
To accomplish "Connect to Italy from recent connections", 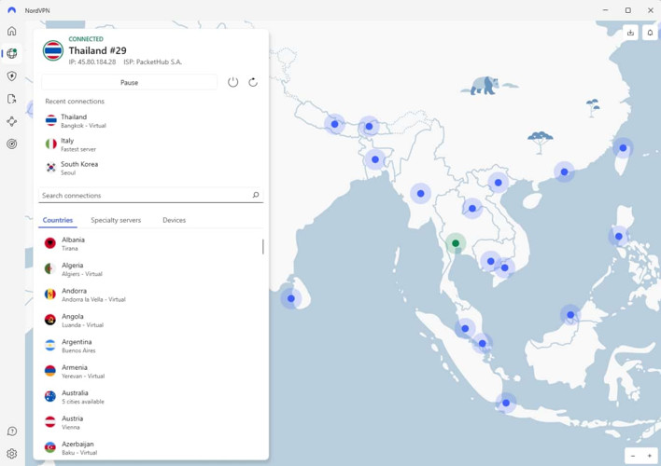I will 79,144.
